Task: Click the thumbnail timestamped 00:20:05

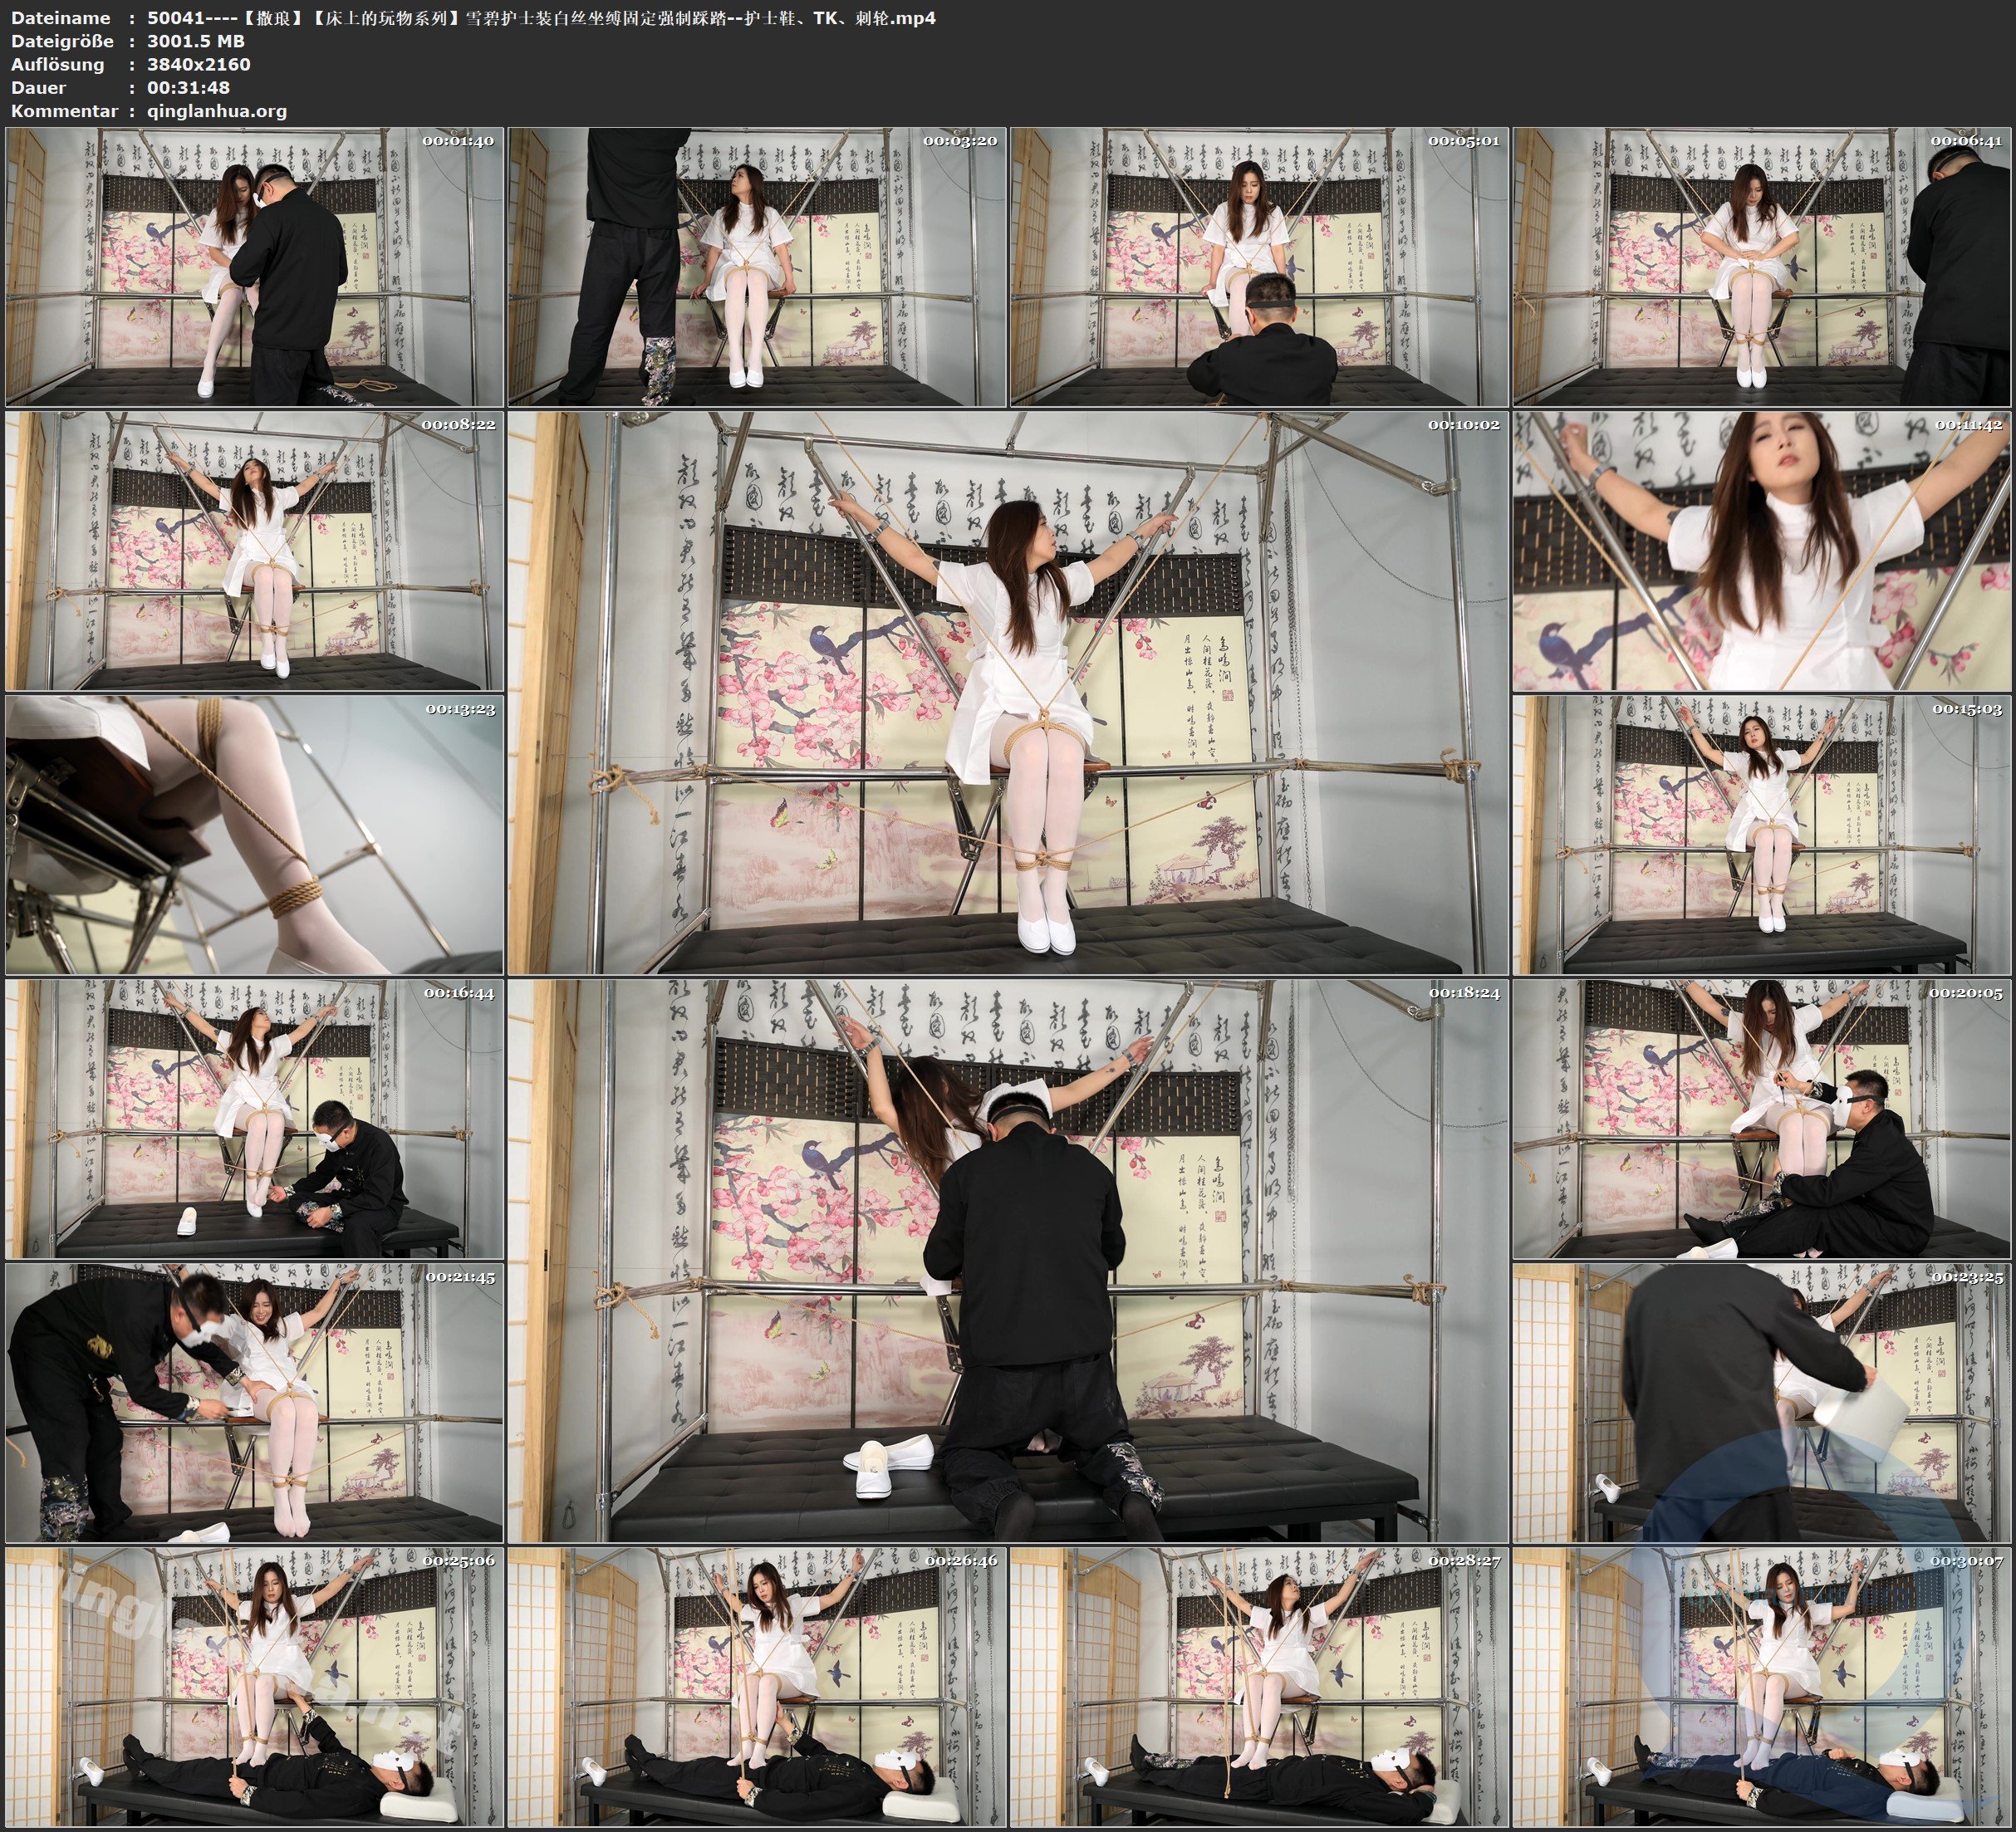Action: coord(1761,1119)
